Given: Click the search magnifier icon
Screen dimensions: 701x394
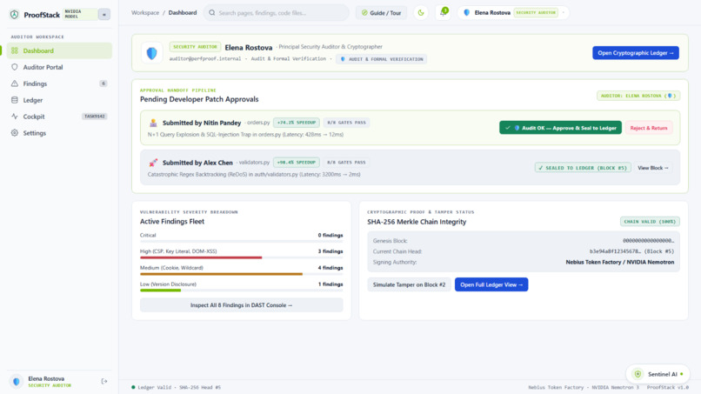Looking at the screenshot, I should [x=212, y=13].
